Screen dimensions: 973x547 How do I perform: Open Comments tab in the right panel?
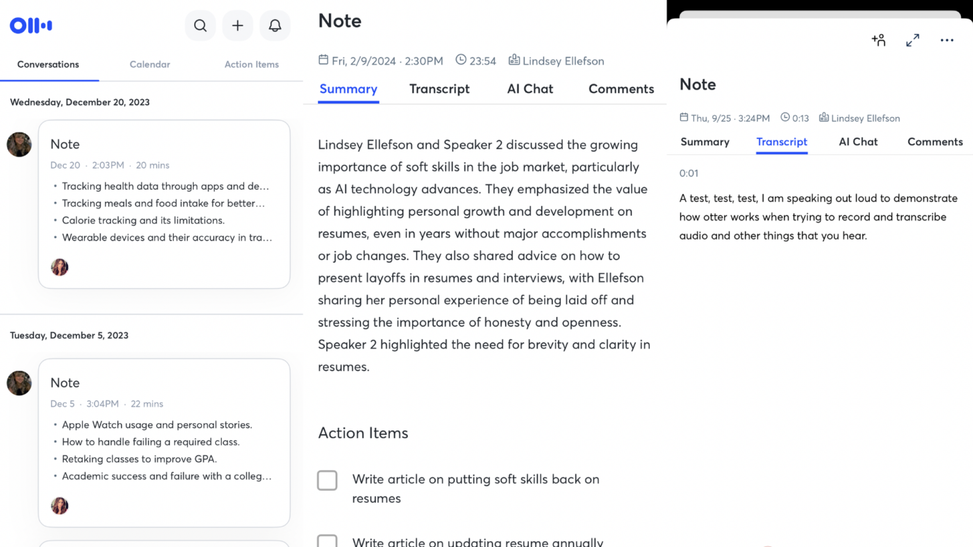tap(935, 142)
